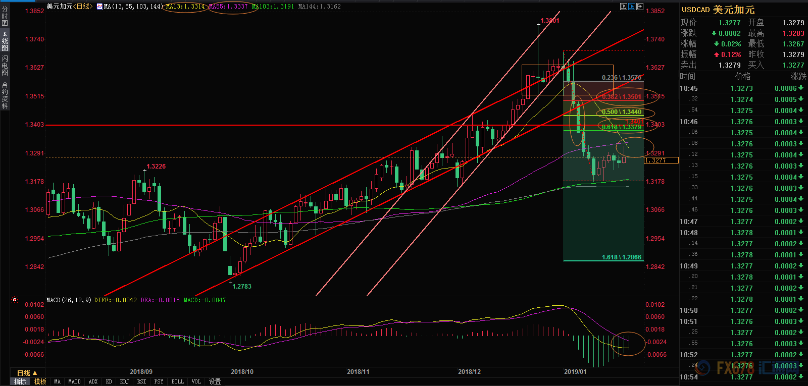Click MACD(26,12,9) parameter label
This screenshot has width=808, height=386.
coord(69,300)
